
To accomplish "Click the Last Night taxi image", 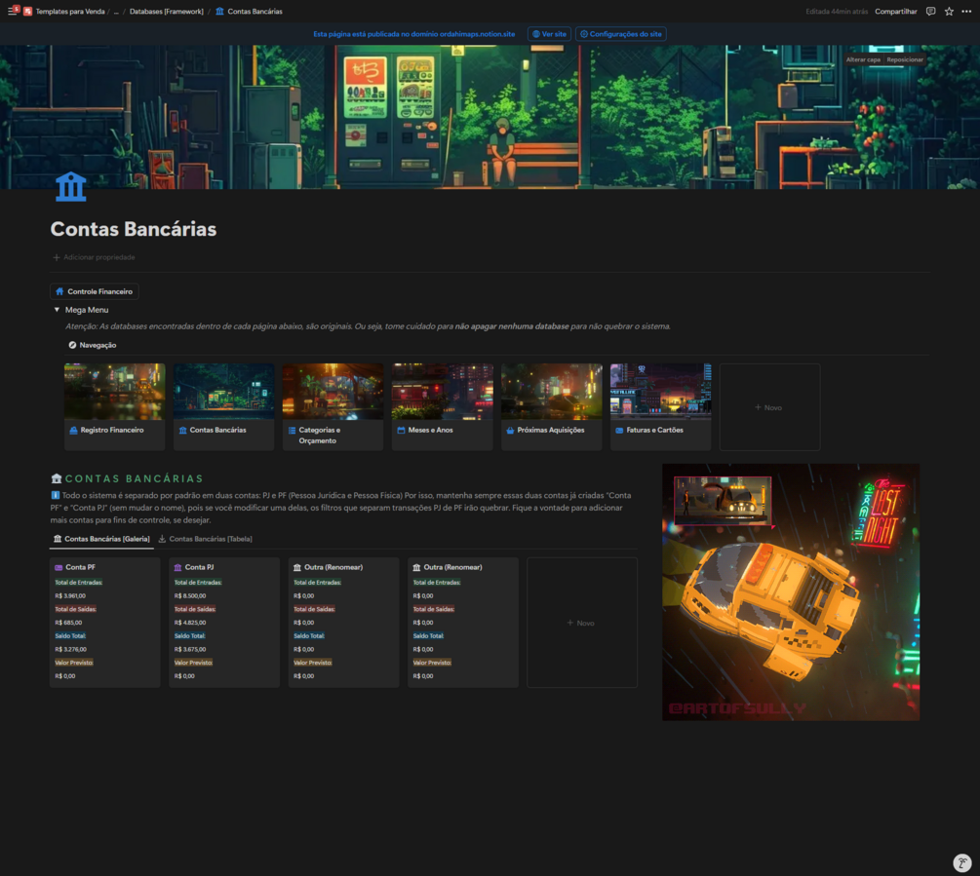I will coord(791,591).
